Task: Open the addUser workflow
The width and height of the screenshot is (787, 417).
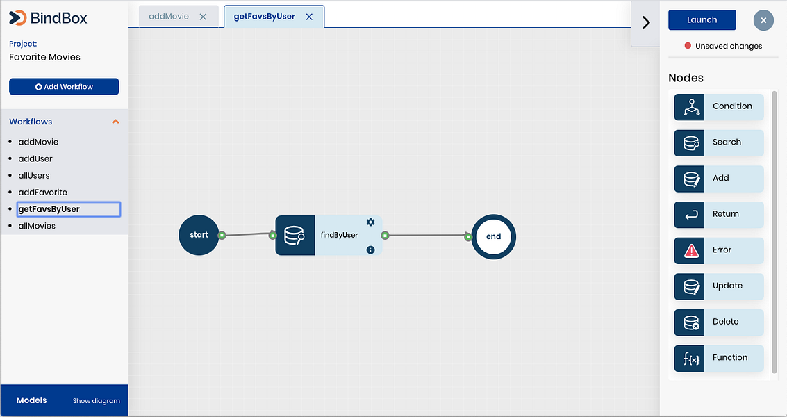Action: (35, 158)
